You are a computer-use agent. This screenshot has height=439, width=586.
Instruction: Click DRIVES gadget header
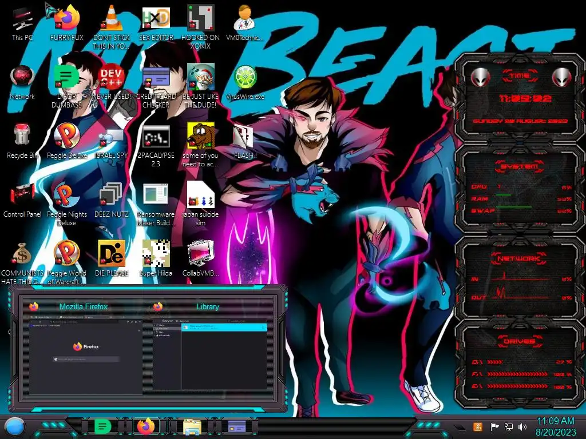(x=520, y=341)
